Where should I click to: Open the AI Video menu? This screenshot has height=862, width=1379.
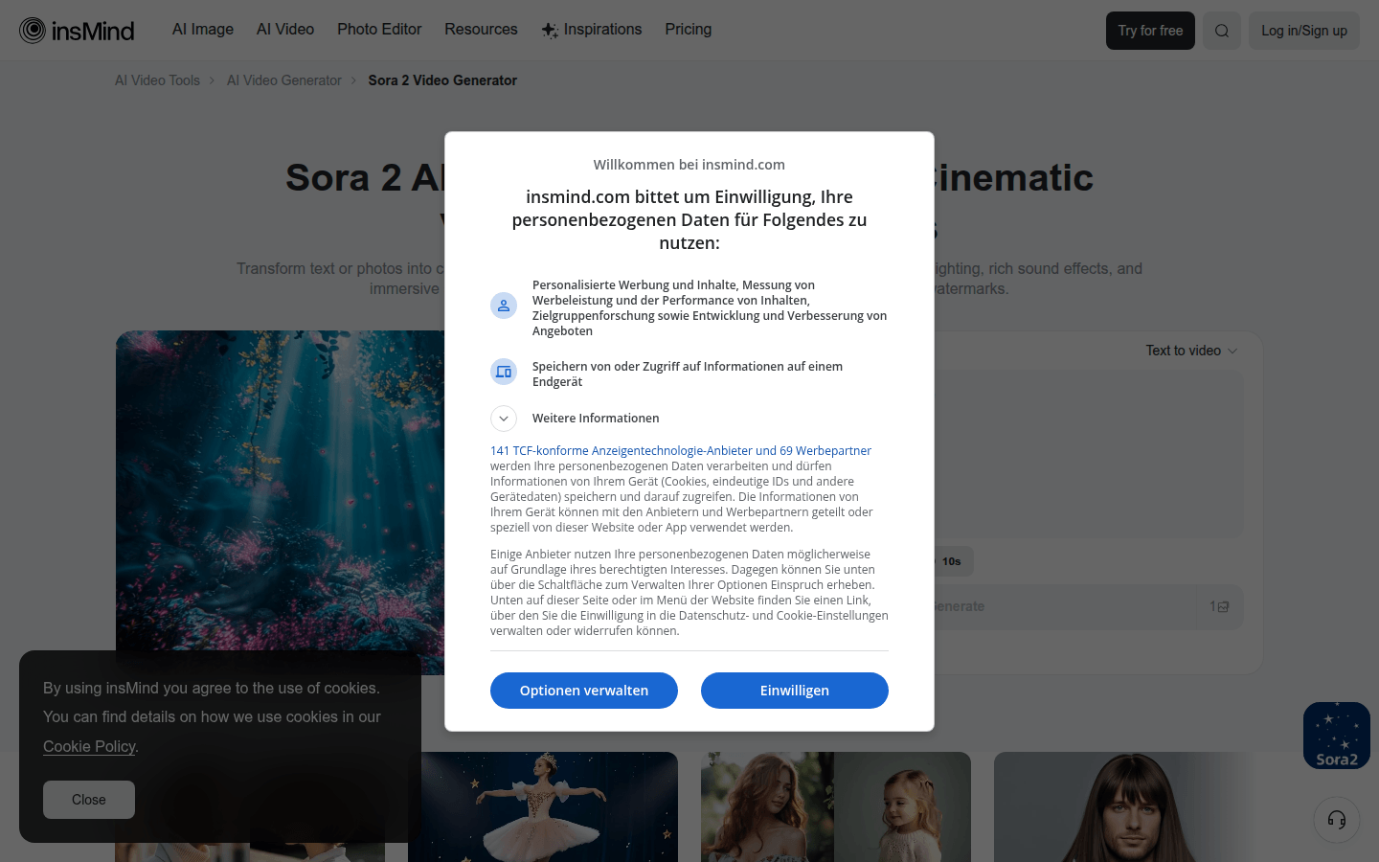click(x=285, y=30)
